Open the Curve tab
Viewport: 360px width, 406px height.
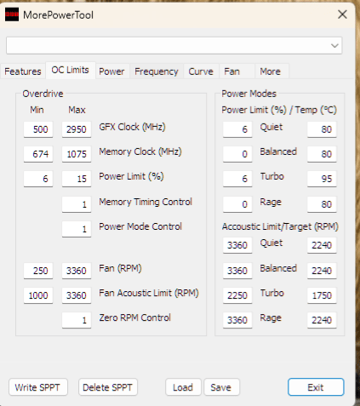coord(201,71)
